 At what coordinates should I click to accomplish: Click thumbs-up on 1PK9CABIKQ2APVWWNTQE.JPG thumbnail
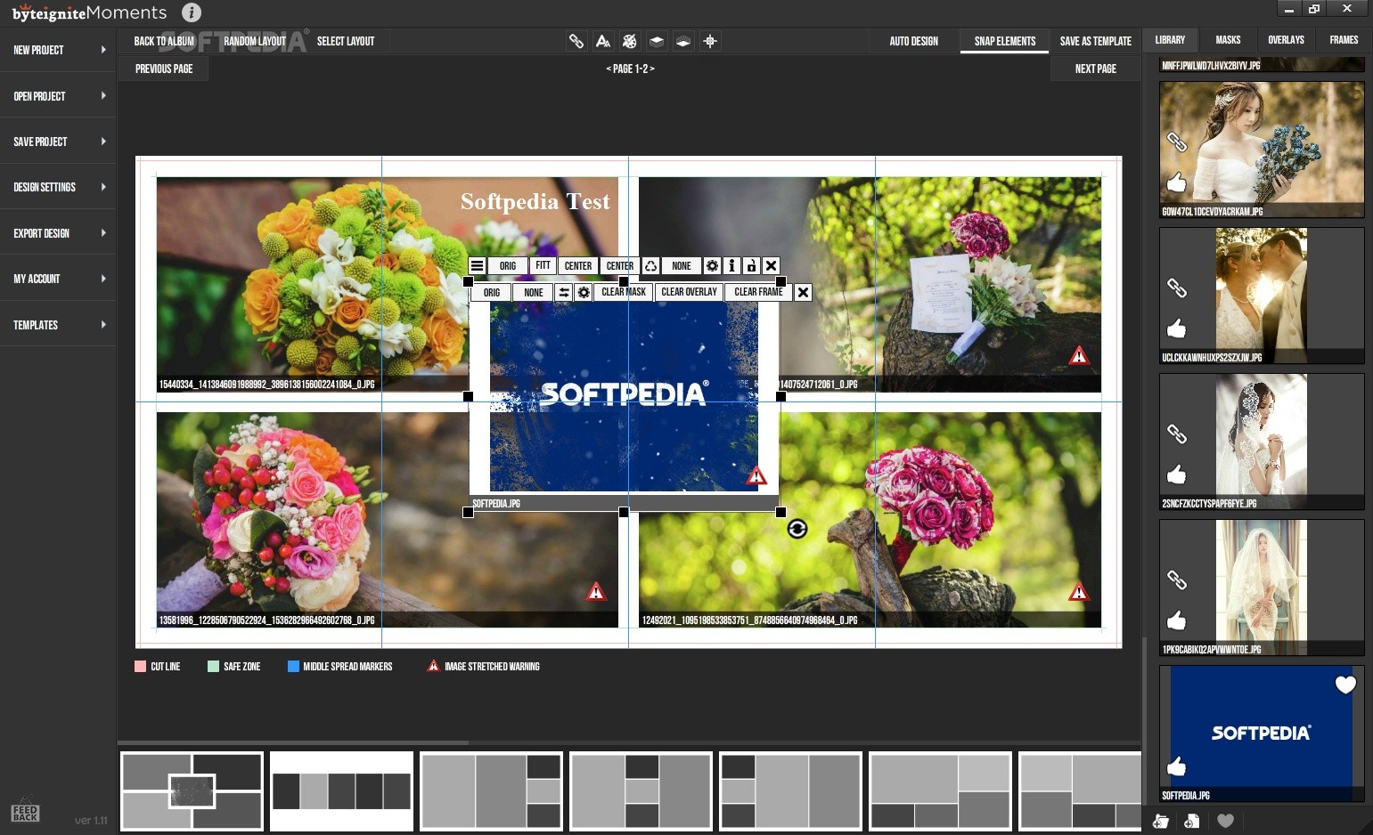click(1177, 620)
